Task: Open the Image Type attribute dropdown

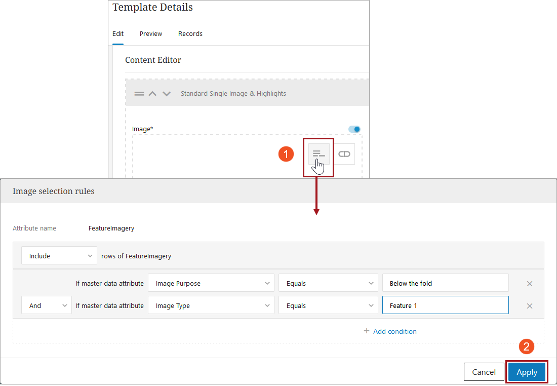Action: coord(211,306)
